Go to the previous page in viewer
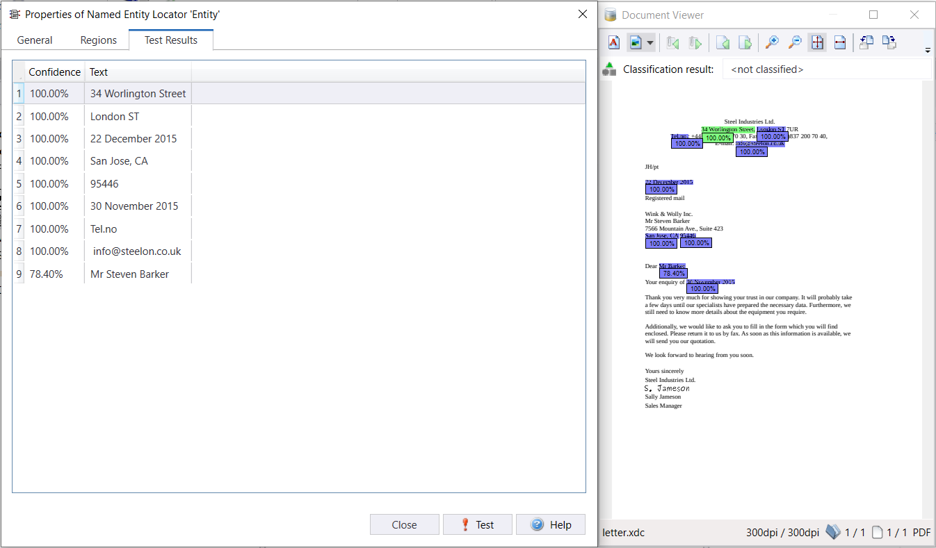Screen dimensions: 936x548 coord(723,43)
